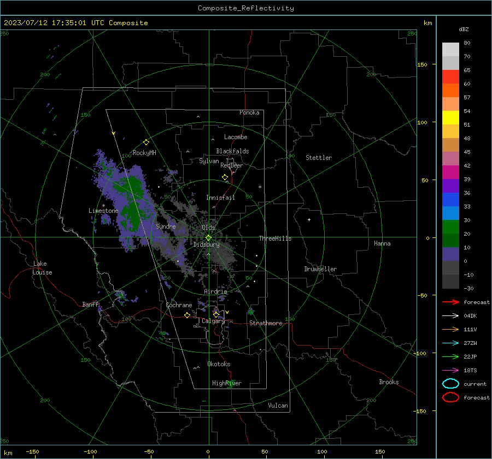Screen dimensions: 492x459
Task: Click the Ponoka town label
Action: tap(249, 112)
